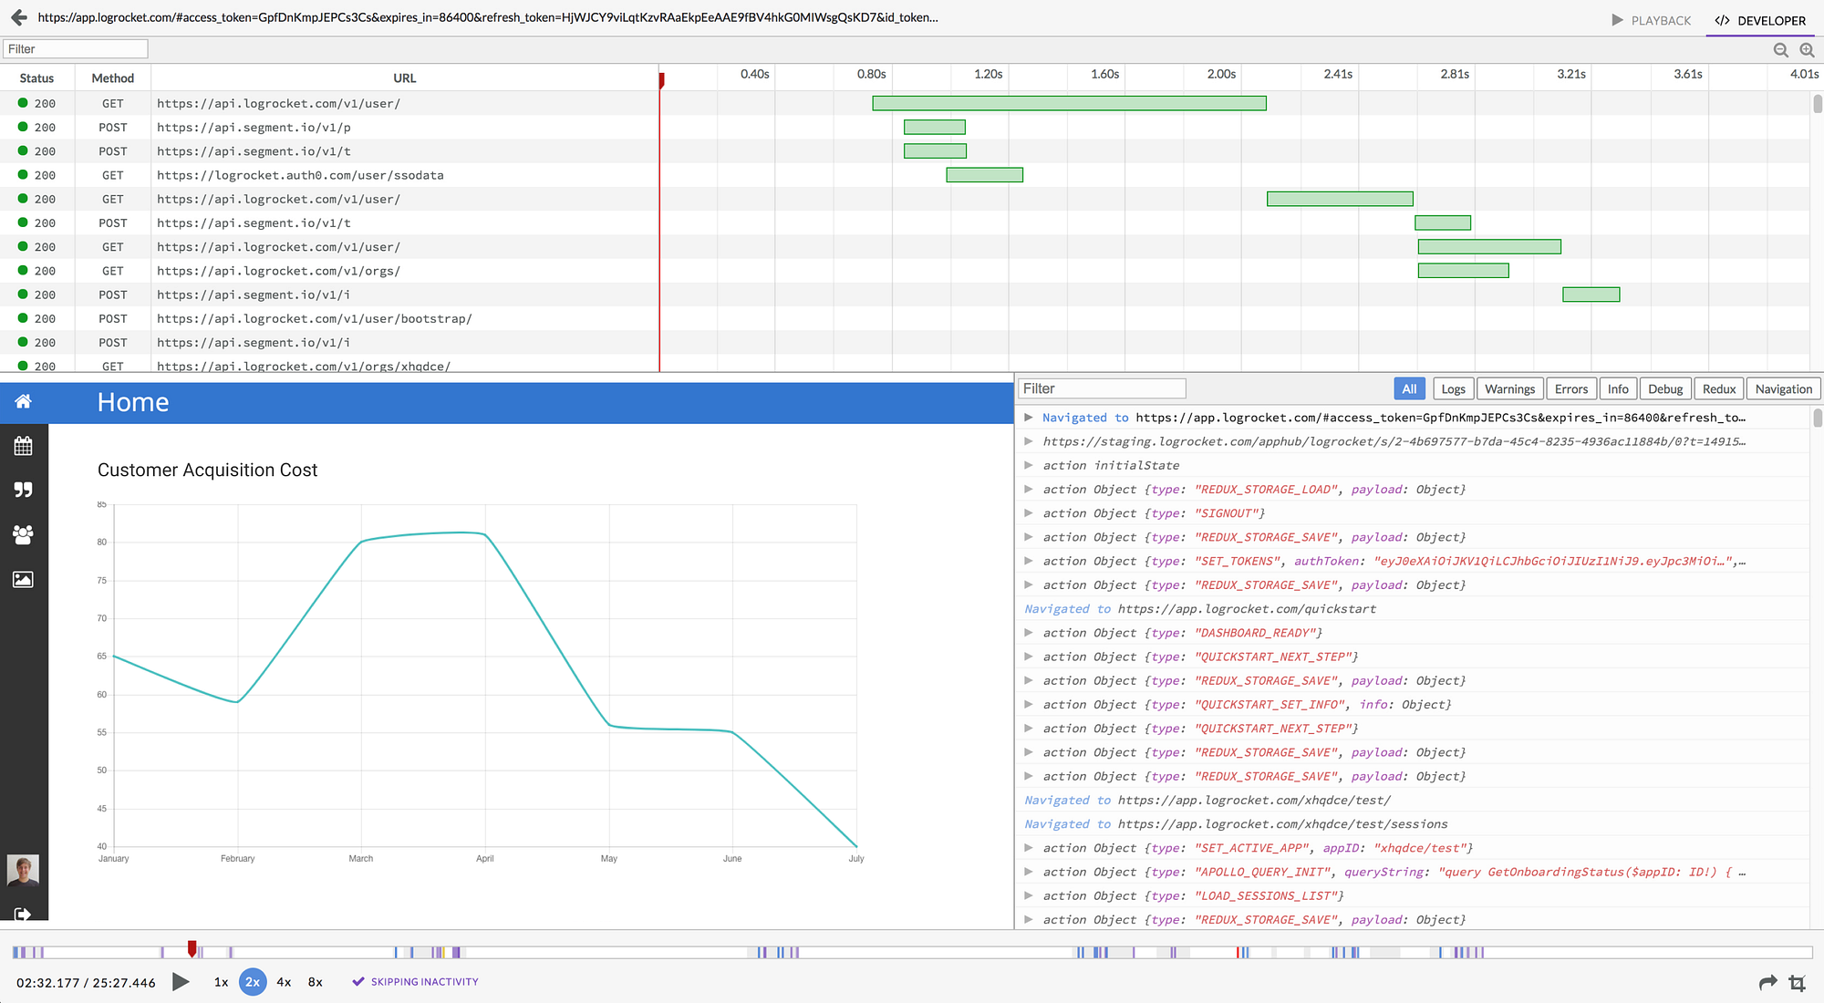Expand the LOAD_SESSIONS_LIST action entry
1824x1003 pixels.
(1029, 896)
